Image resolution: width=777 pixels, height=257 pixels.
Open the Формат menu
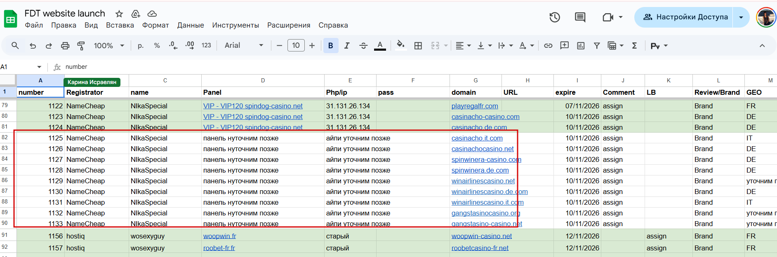pos(155,25)
